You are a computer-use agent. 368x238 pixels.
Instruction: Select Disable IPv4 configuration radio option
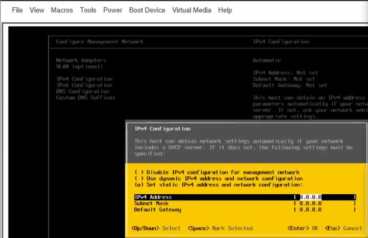[217, 172]
